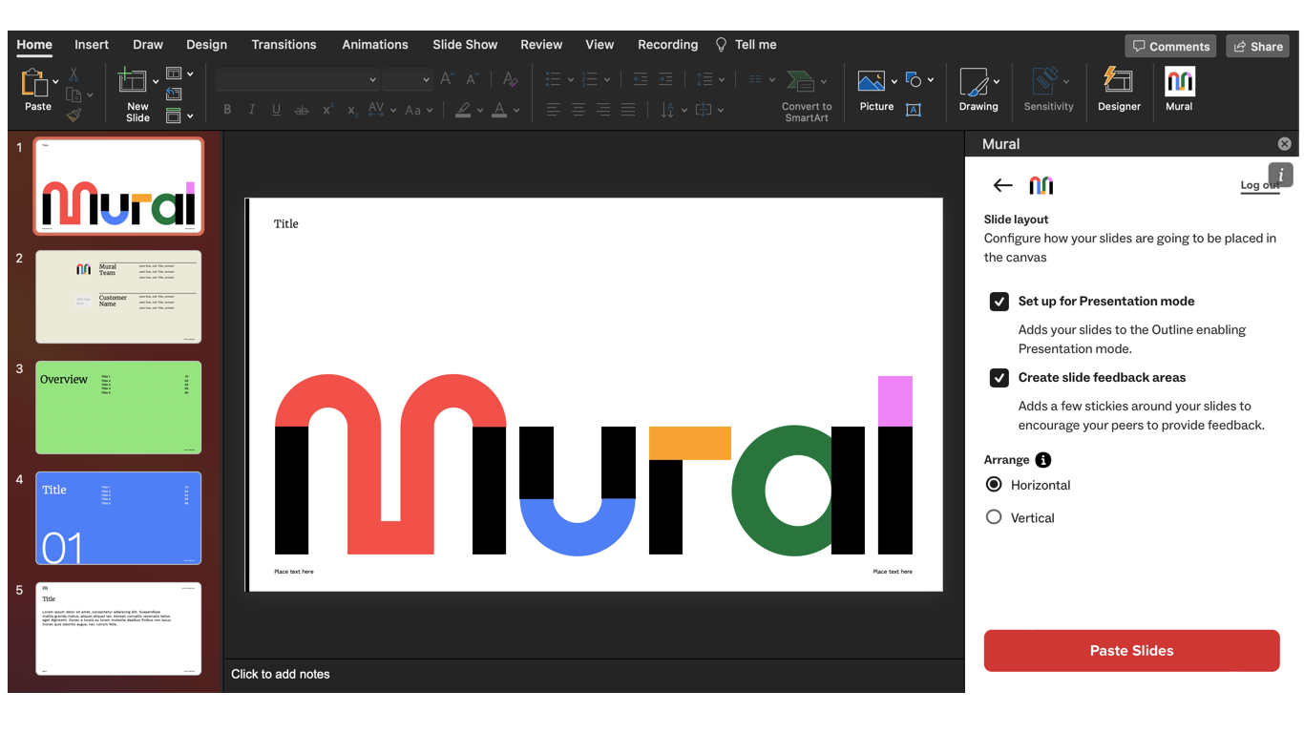
Task: Click the Paste clipboard icon
Action: (34, 83)
